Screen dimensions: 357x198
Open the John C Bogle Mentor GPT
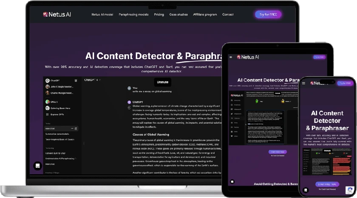coord(59,87)
